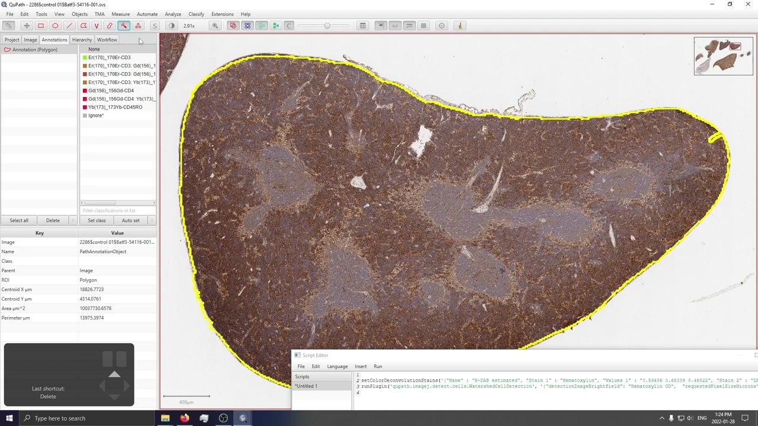Viewport: 758px width, 426px height.
Task: Switch to the Project tab
Action: 12,40
